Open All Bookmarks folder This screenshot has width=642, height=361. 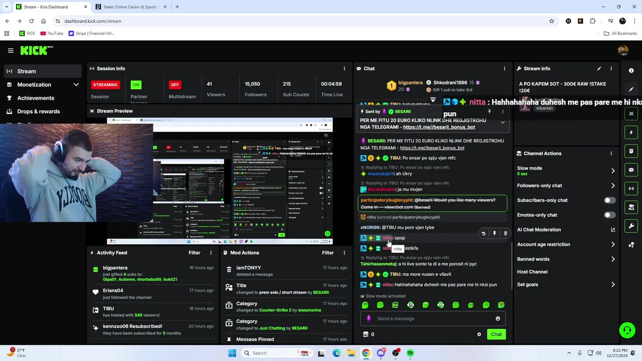[x=620, y=34]
